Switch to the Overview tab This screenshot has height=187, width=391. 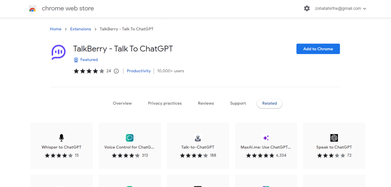122,103
